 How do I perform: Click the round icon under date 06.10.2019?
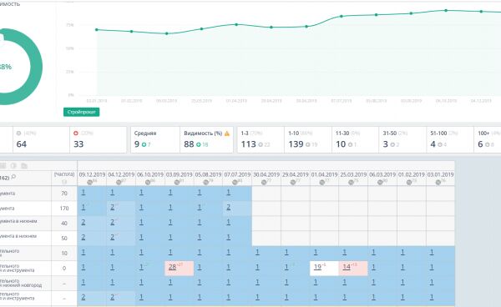click(148, 182)
